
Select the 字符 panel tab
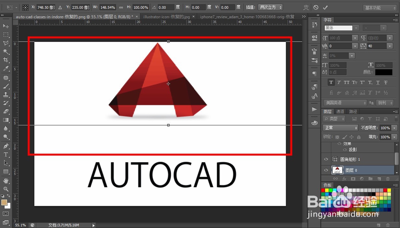pyautogui.click(x=328, y=20)
